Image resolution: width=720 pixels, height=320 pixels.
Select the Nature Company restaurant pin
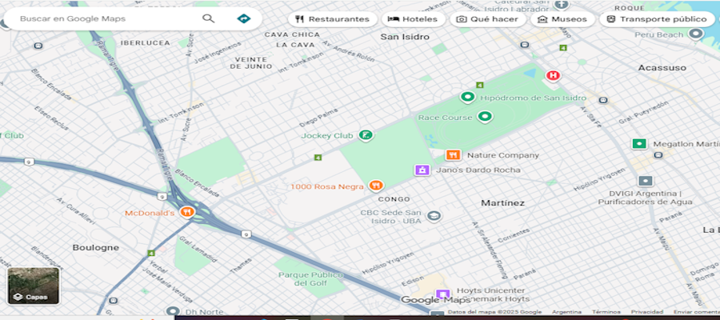pyautogui.click(x=453, y=155)
